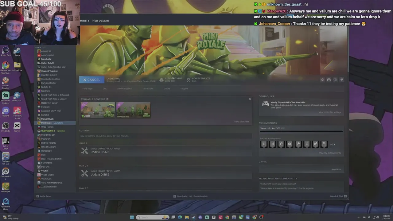Viewport: 393px width, 221px height.
Task: Open Downloads status at bottom bar
Action: pos(190,196)
